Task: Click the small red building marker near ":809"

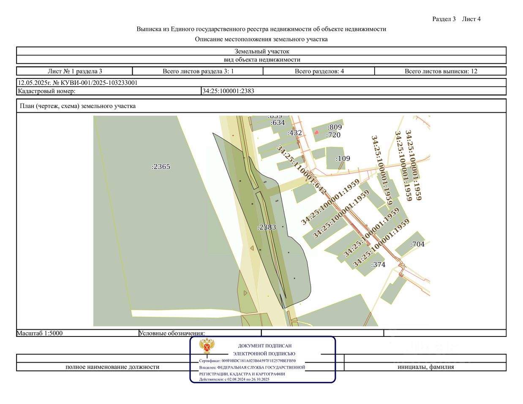Action: (x=316, y=132)
